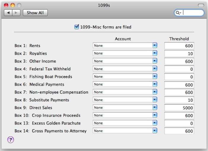This screenshot has height=151, width=208.
Task: Uncheck 1099-Misc forms are filed
Action: coord(77,27)
